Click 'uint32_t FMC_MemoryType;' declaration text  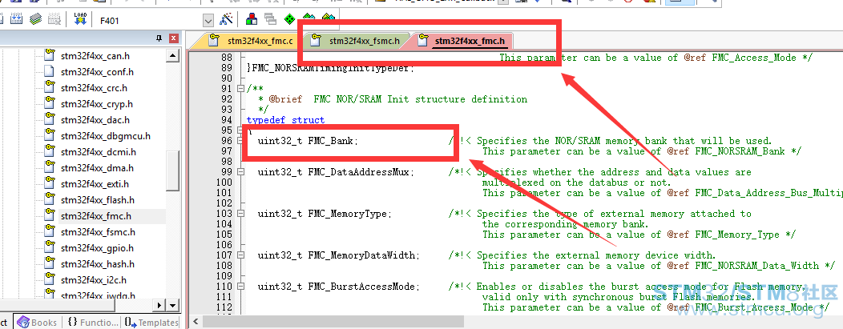[325, 215]
